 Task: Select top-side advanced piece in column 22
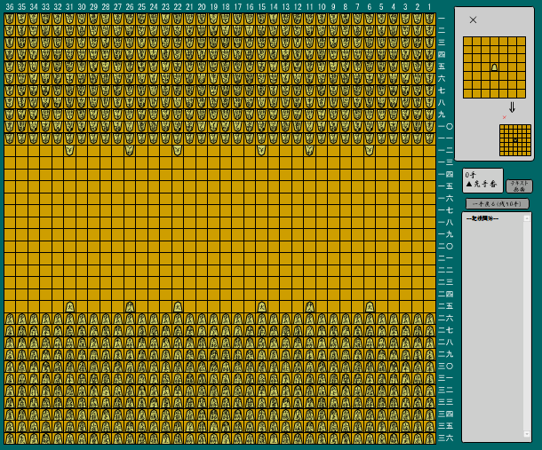pyautogui.click(x=178, y=150)
